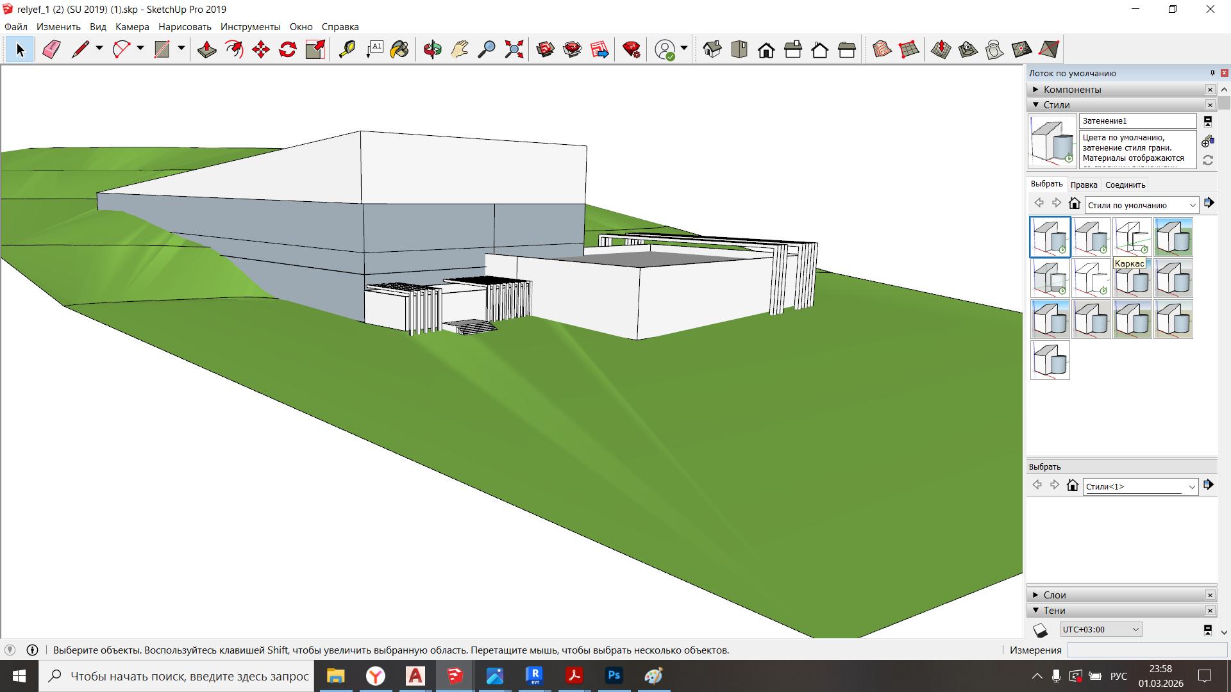Select the Paint Bucket tool

399,49
